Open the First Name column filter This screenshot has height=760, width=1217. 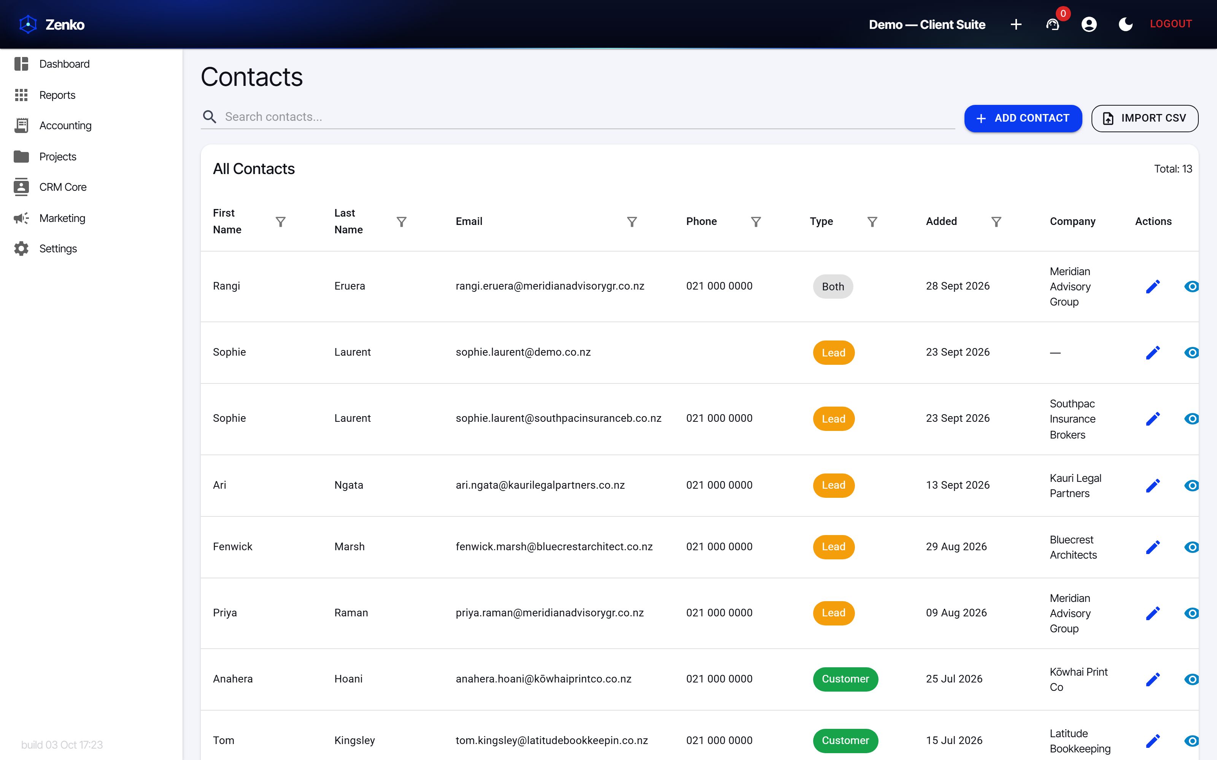(x=281, y=222)
